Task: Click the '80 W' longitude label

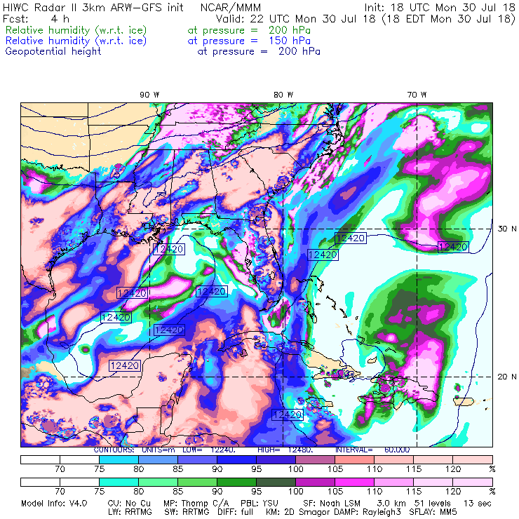Action: click(283, 95)
